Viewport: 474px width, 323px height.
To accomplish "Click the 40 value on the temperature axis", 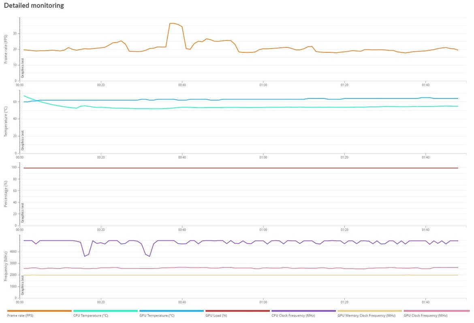I will coord(15,119).
